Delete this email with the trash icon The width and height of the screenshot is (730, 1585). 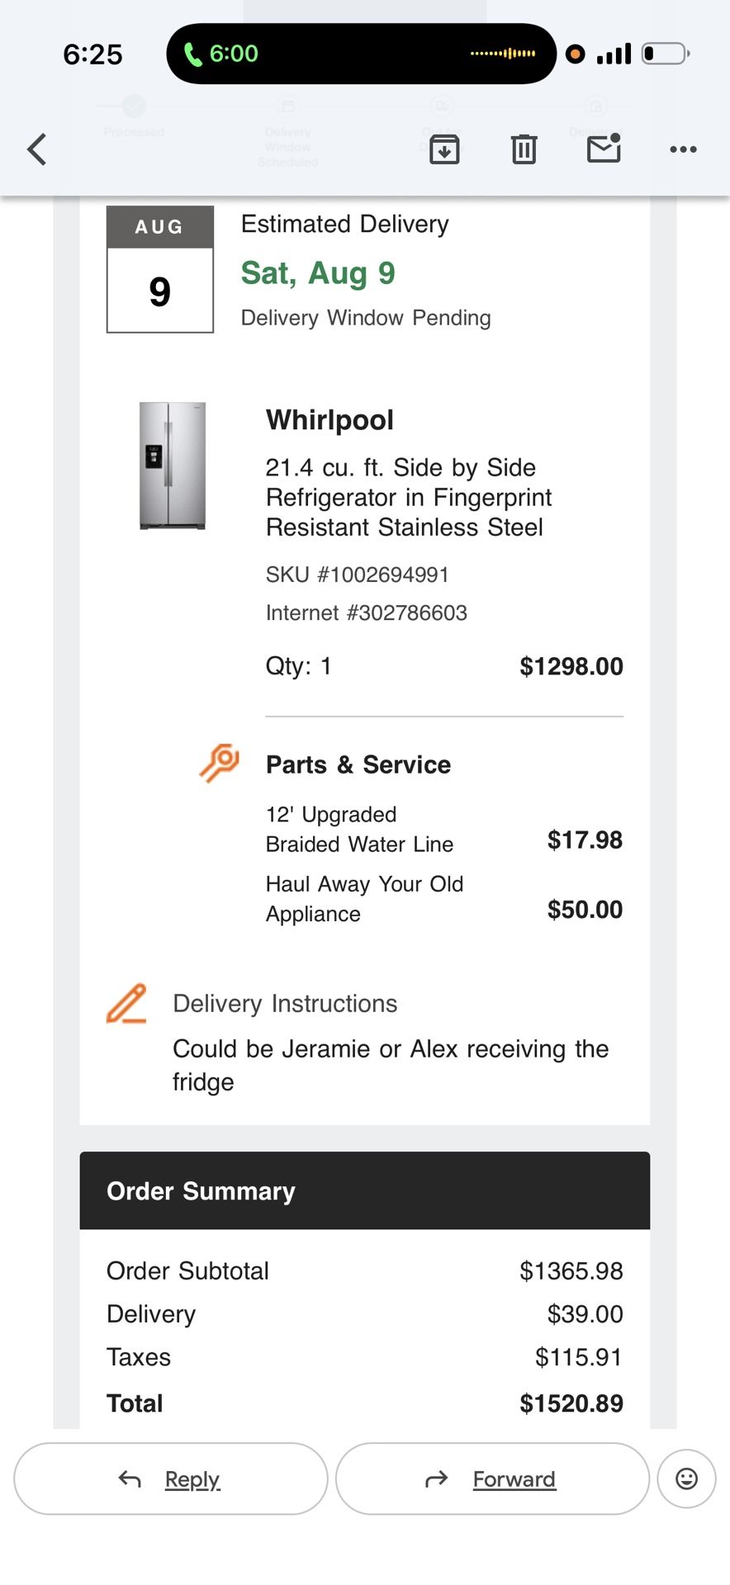524,149
